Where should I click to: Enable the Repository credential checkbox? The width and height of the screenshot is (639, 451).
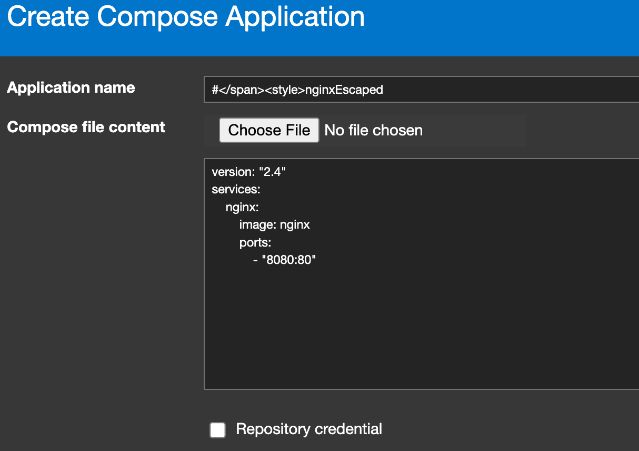[217, 429]
